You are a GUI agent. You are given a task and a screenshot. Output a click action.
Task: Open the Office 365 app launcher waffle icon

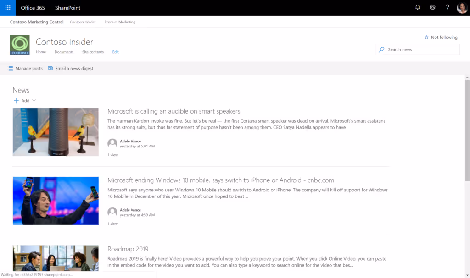(x=8, y=7)
